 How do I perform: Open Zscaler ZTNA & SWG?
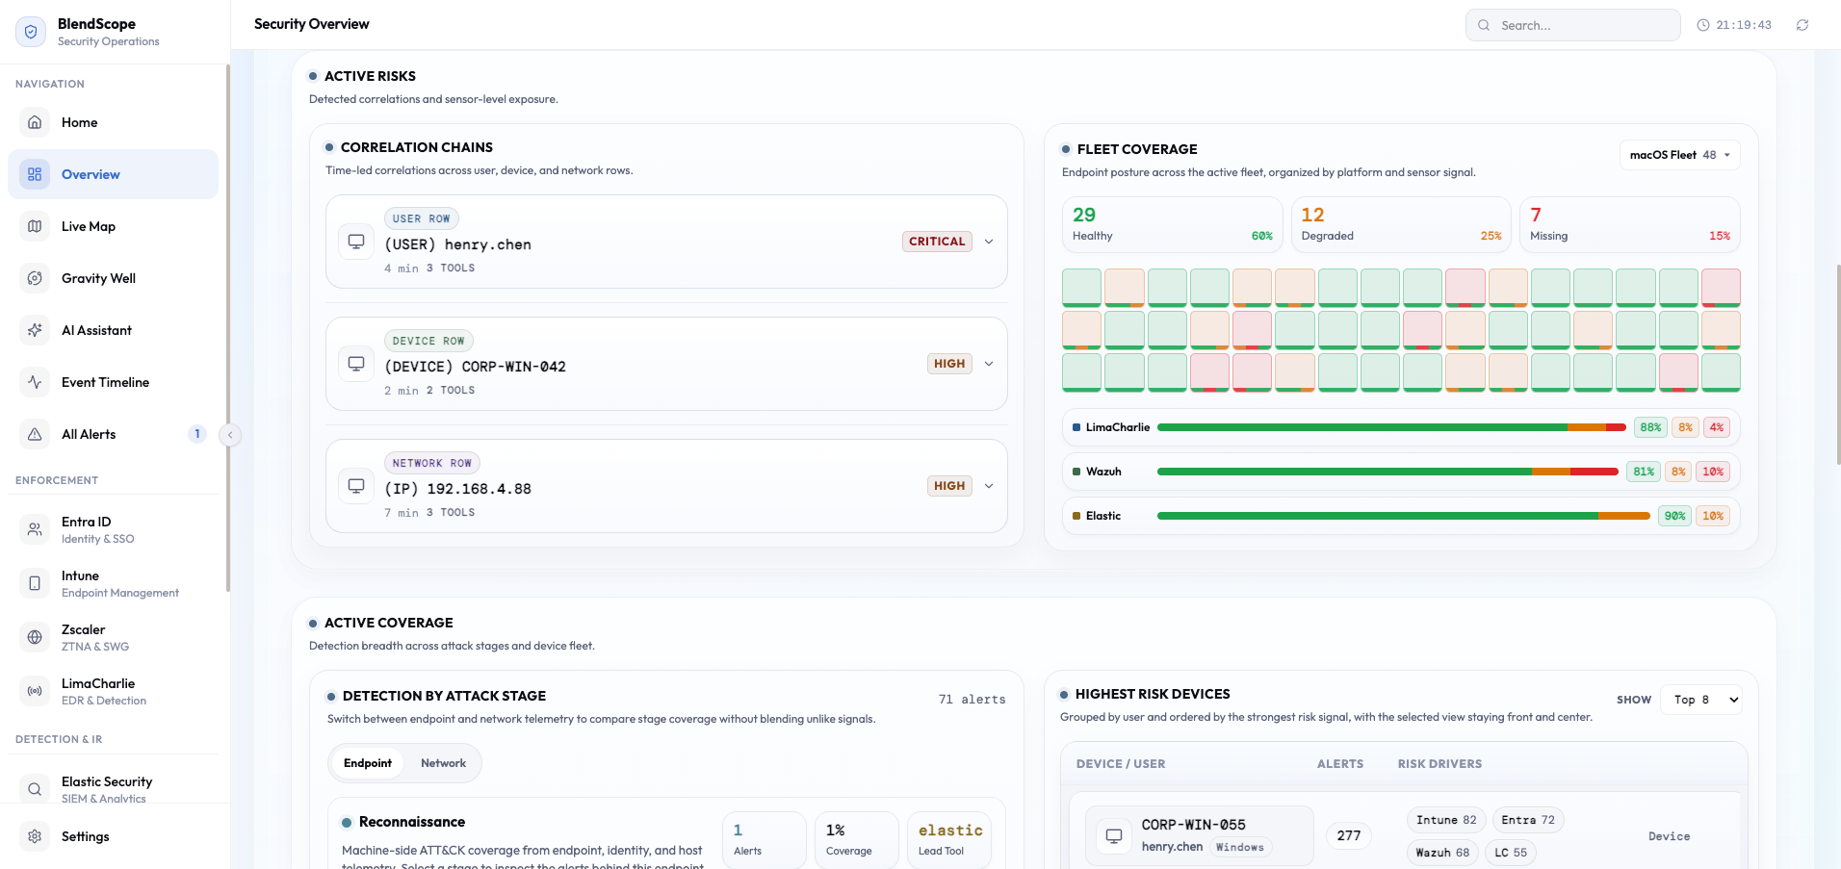[x=114, y=637]
